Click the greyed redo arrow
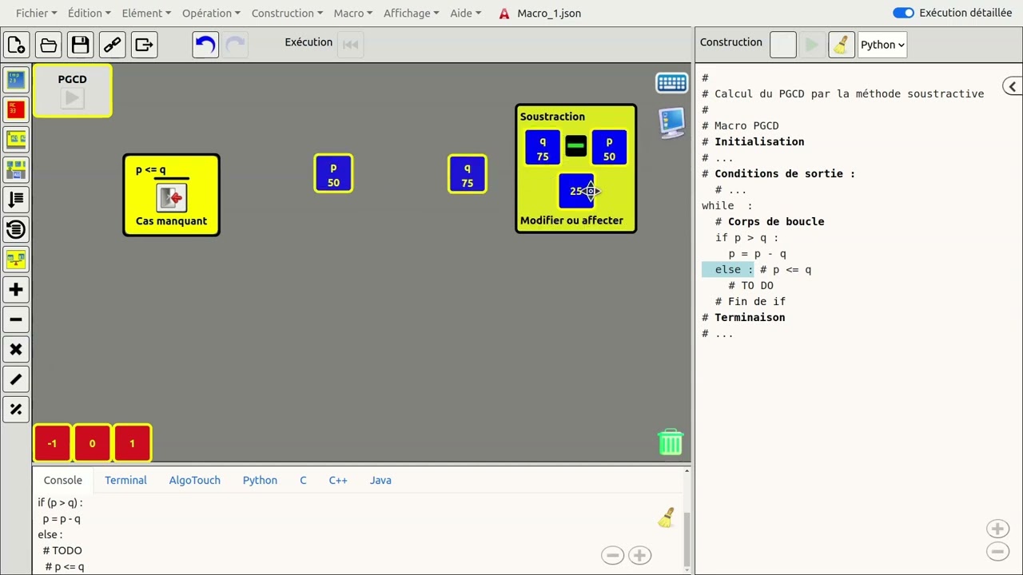1023x575 pixels. (235, 45)
